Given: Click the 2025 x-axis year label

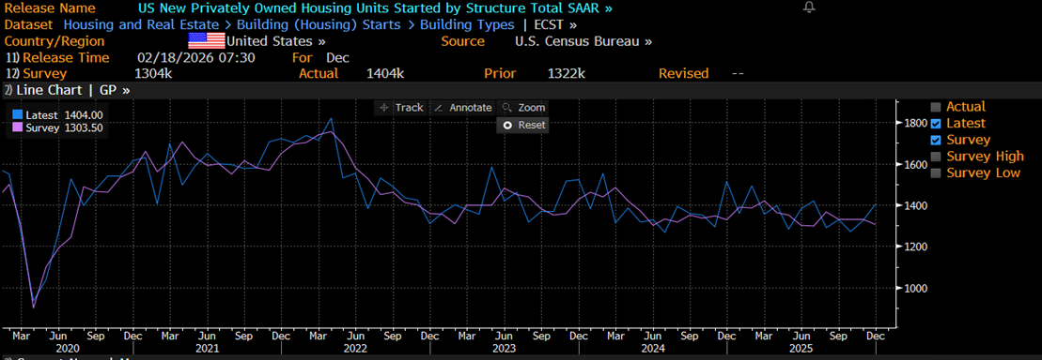Looking at the screenshot, I should tap(801, 348).
